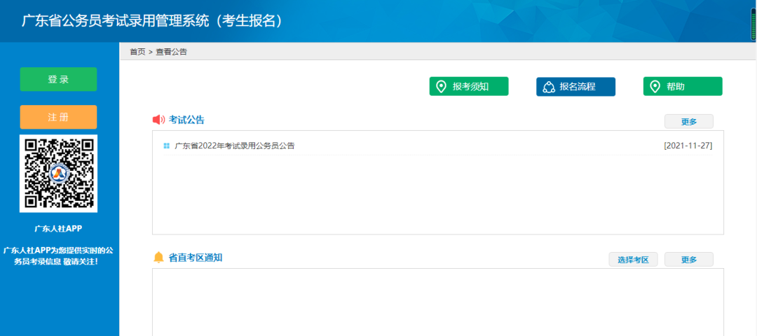Click the red megaphone icon beside 考试公告
The width and height of the screenshot is (757, 336).
tap(158, 120)
